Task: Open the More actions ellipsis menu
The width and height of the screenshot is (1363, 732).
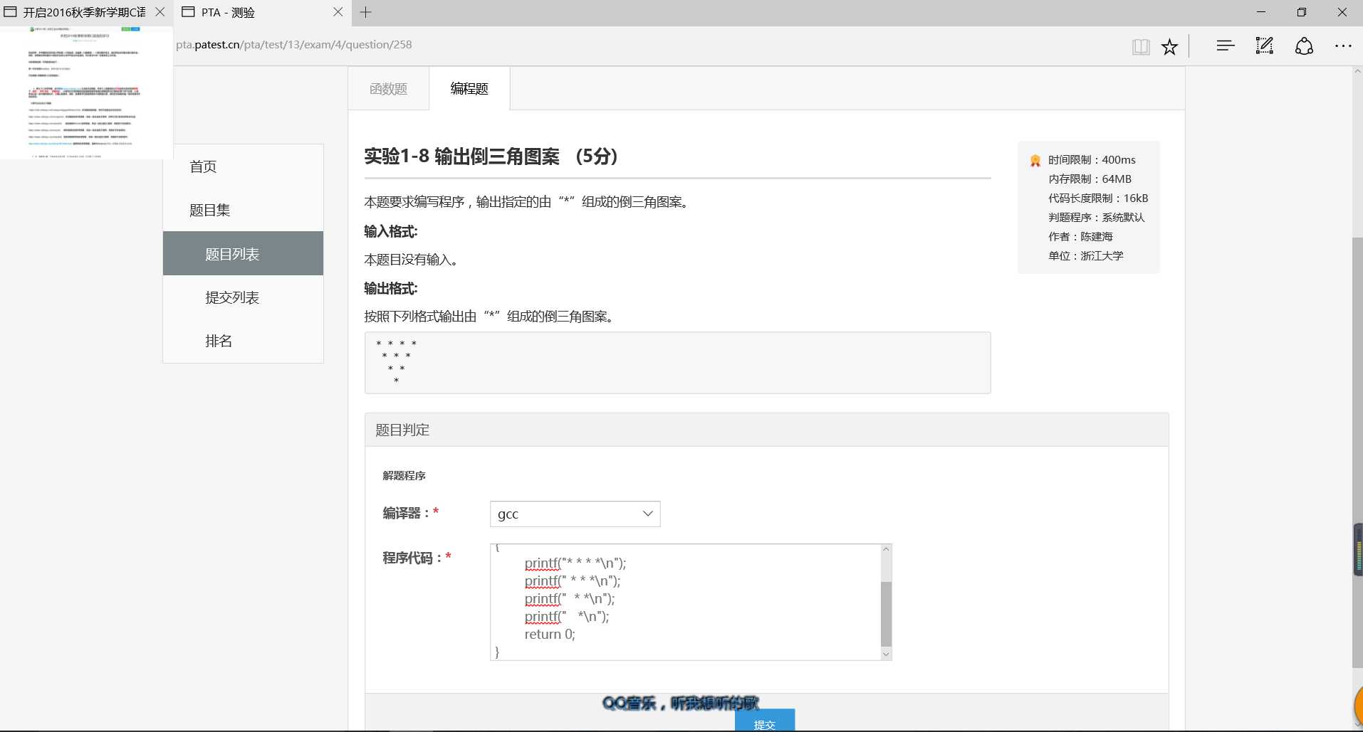Action: click(x=1343, y=46)
